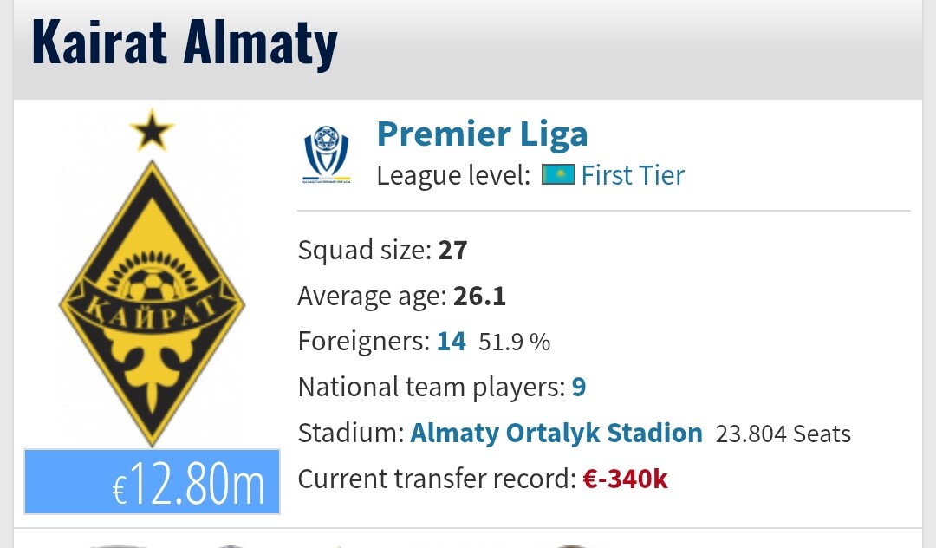The height and width of the screenshot is (548, 936).
Task: Click the Current transfer record label
Action: [436, 479]
